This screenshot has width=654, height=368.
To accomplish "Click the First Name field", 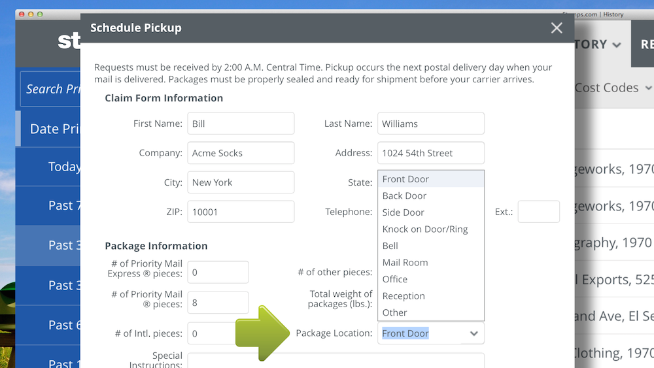I will [240, 124].
